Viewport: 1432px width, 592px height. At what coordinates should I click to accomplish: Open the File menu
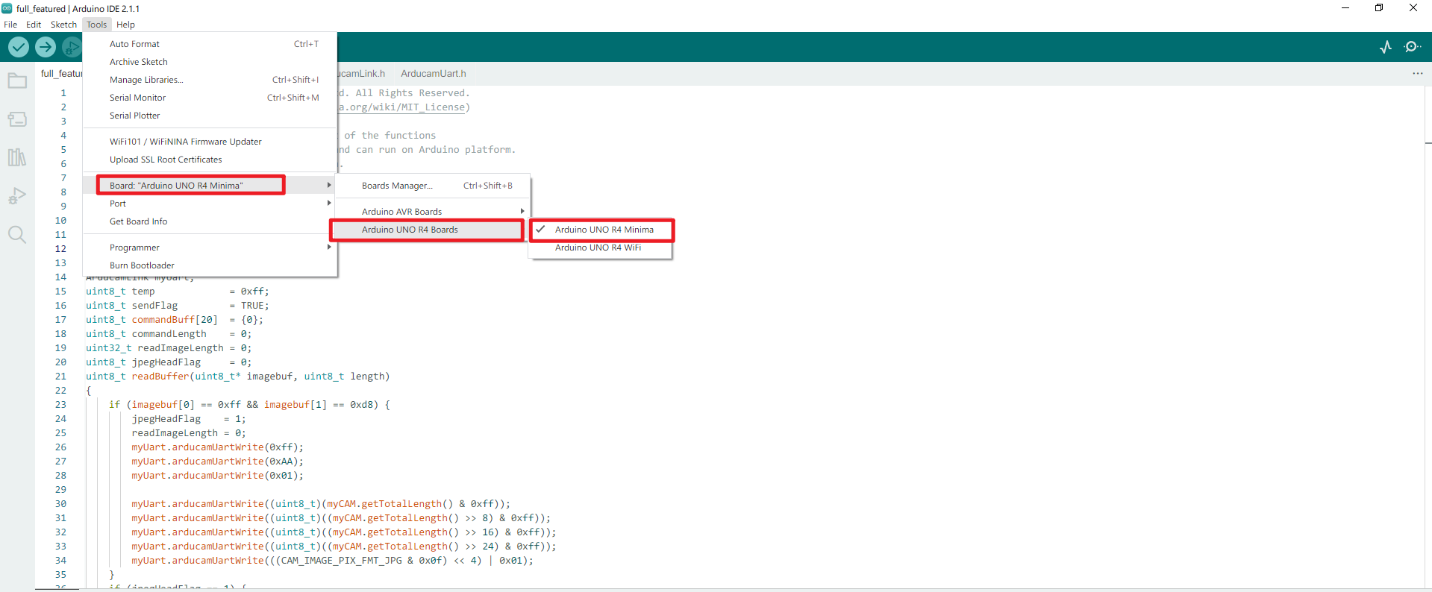(10, 25)
